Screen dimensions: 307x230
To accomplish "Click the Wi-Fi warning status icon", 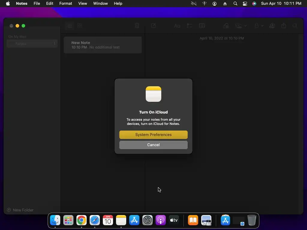I will coord(204,3).
